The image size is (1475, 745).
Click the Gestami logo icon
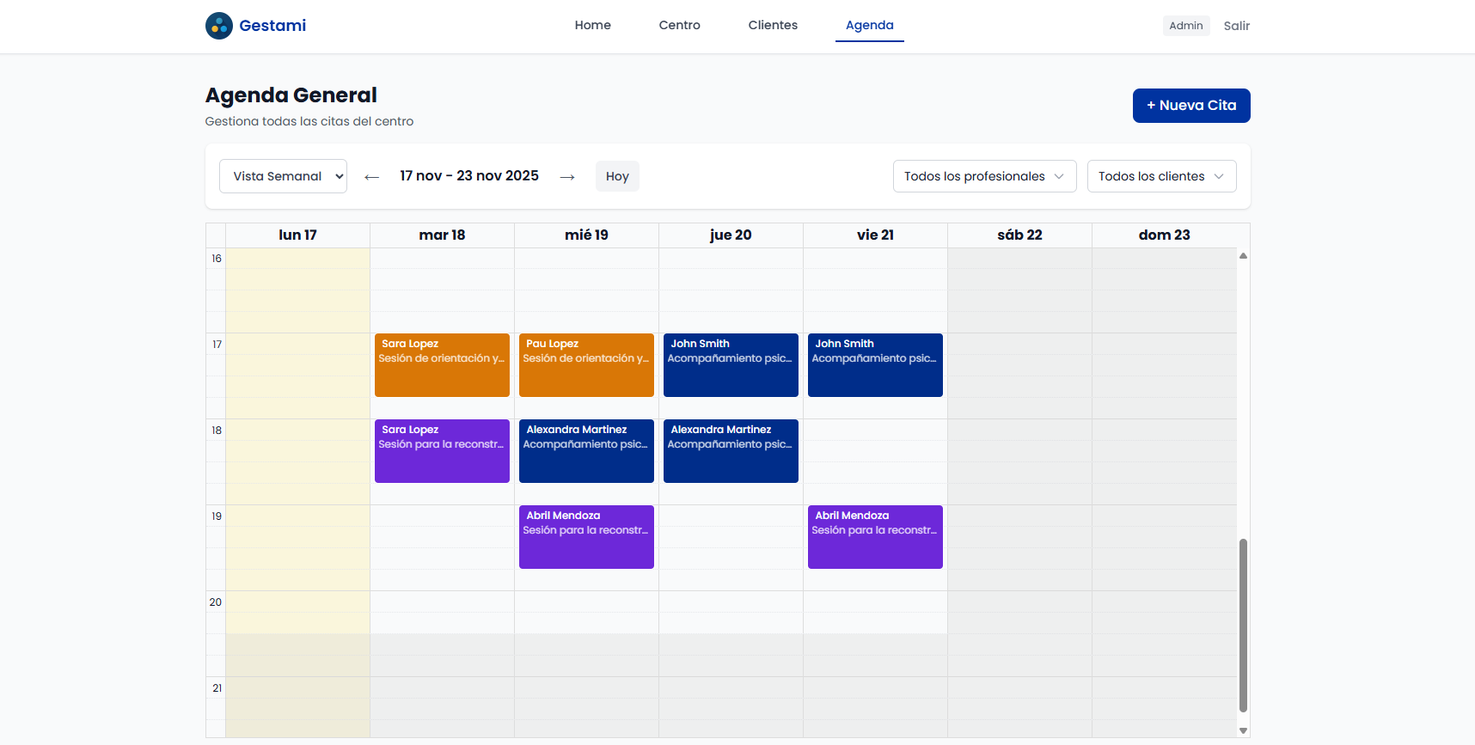coord(219,26)
